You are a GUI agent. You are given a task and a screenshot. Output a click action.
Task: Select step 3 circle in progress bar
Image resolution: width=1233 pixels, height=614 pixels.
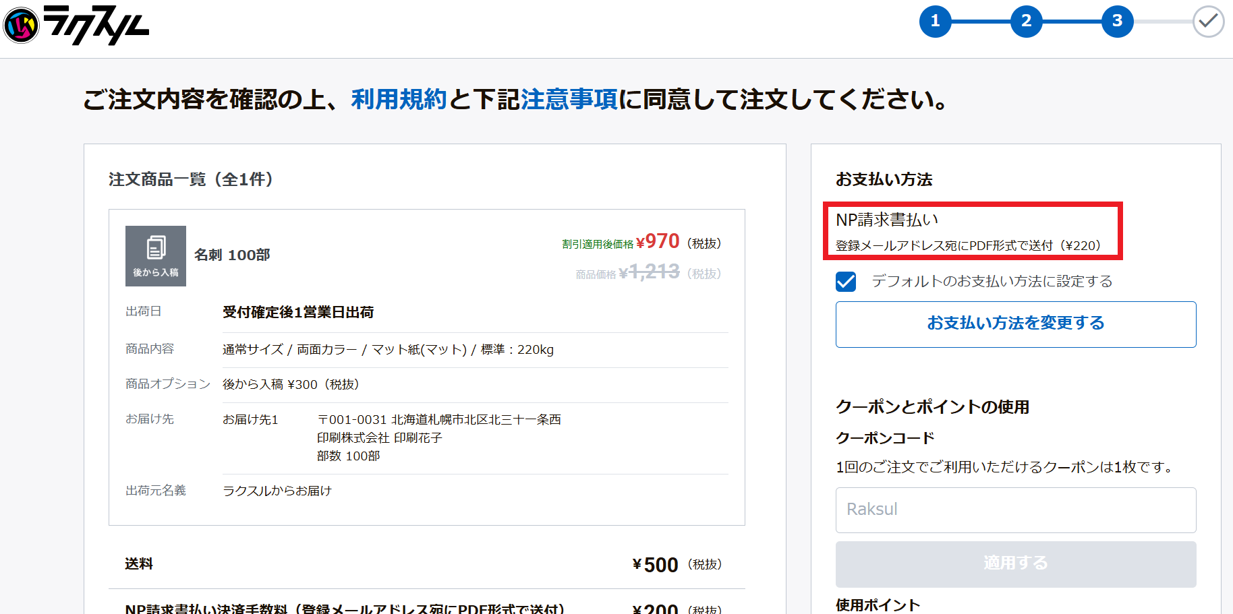tap(1117, 22)
